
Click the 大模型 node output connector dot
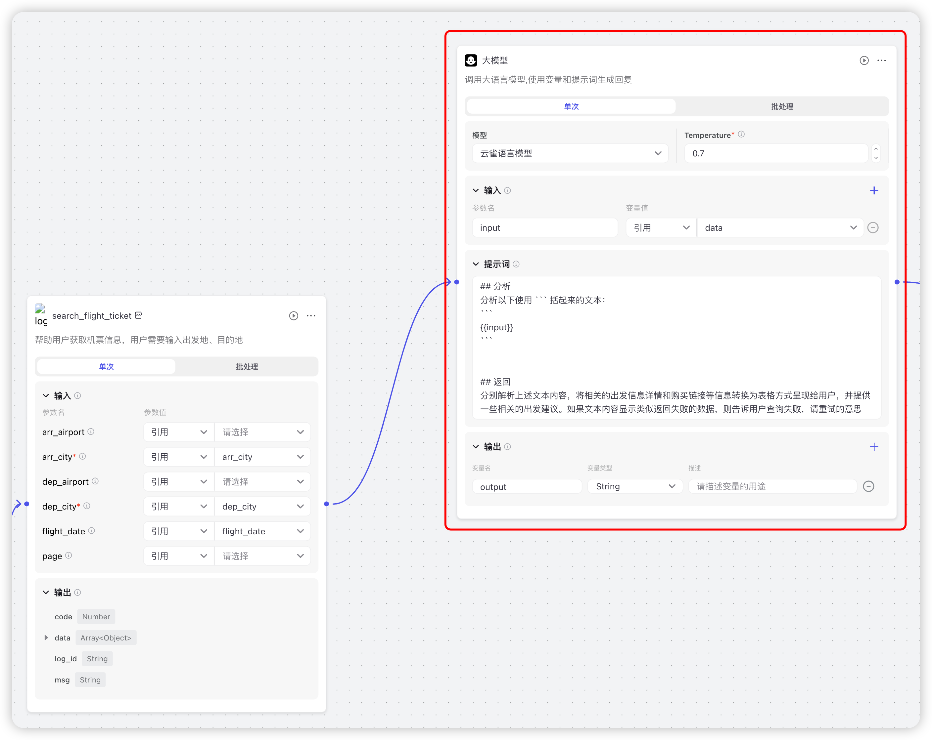coord(897,282)
